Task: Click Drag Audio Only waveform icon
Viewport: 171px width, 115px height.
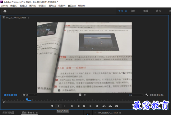Action: [x=85, y=95]
